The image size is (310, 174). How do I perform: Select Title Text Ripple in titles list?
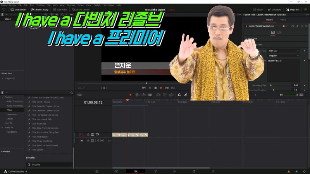[40, 137]
